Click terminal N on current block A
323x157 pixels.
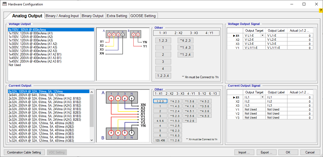pyautogui.click(x=131, y=99)
